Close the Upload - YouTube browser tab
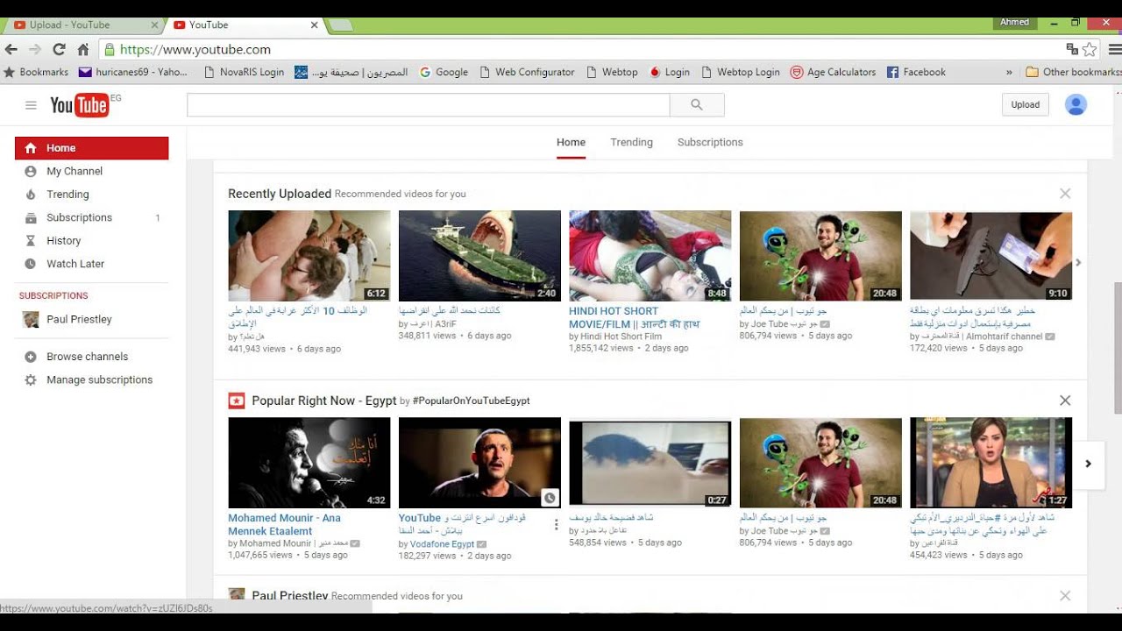The height and width of the screenshot is (631, 1122). pyautogui.click(x=155, y=25)
